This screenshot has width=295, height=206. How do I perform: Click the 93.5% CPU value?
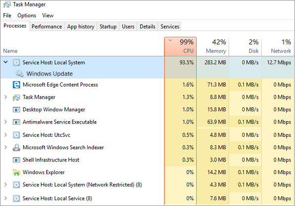[x=186, y=62]
